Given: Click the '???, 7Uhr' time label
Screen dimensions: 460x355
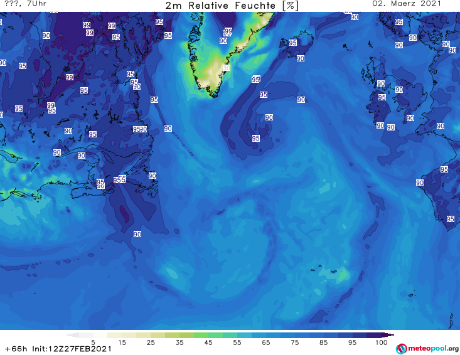Looking at the screenshot, I should [26, 4].
